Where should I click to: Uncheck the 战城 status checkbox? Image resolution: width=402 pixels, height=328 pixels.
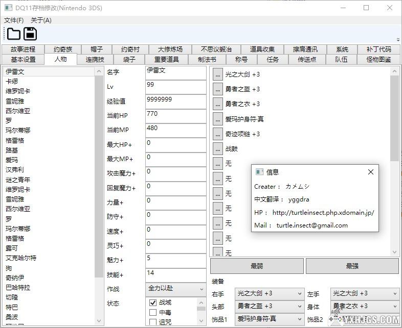[x=153, y=303]
